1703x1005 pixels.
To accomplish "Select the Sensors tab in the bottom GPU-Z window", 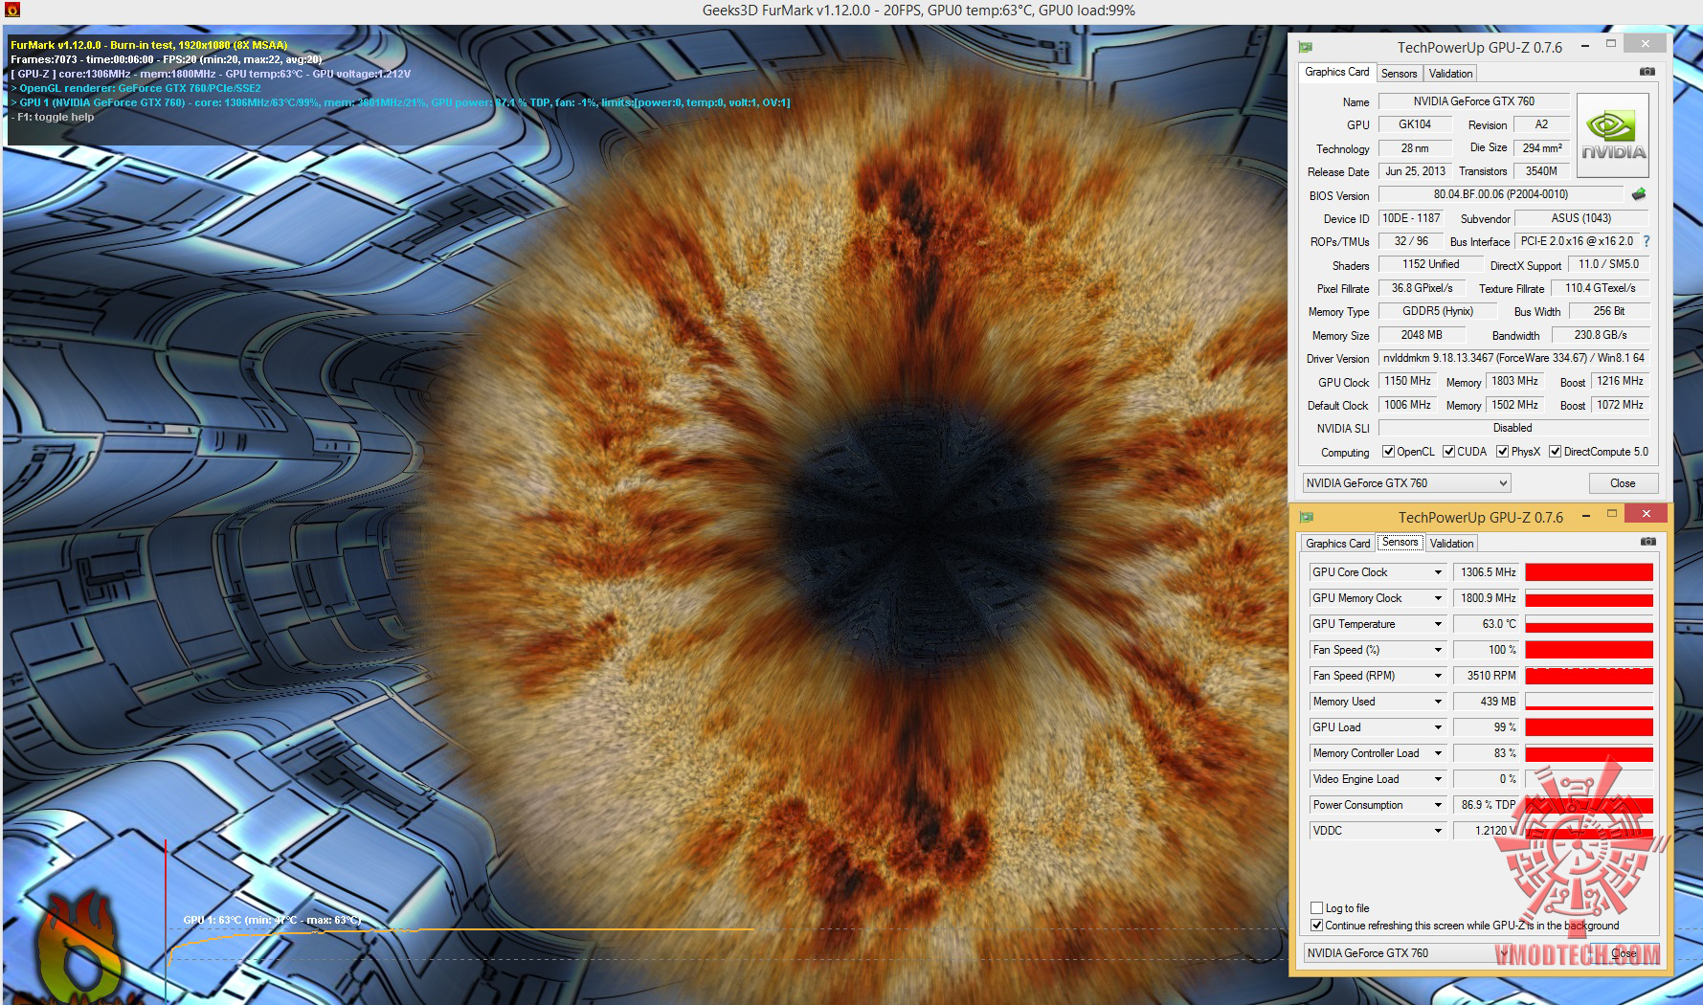I will point(1400,542).
